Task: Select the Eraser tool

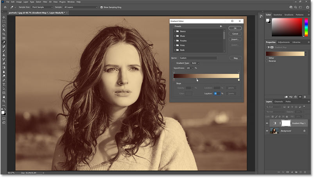Action: click(x=4, y=63)
